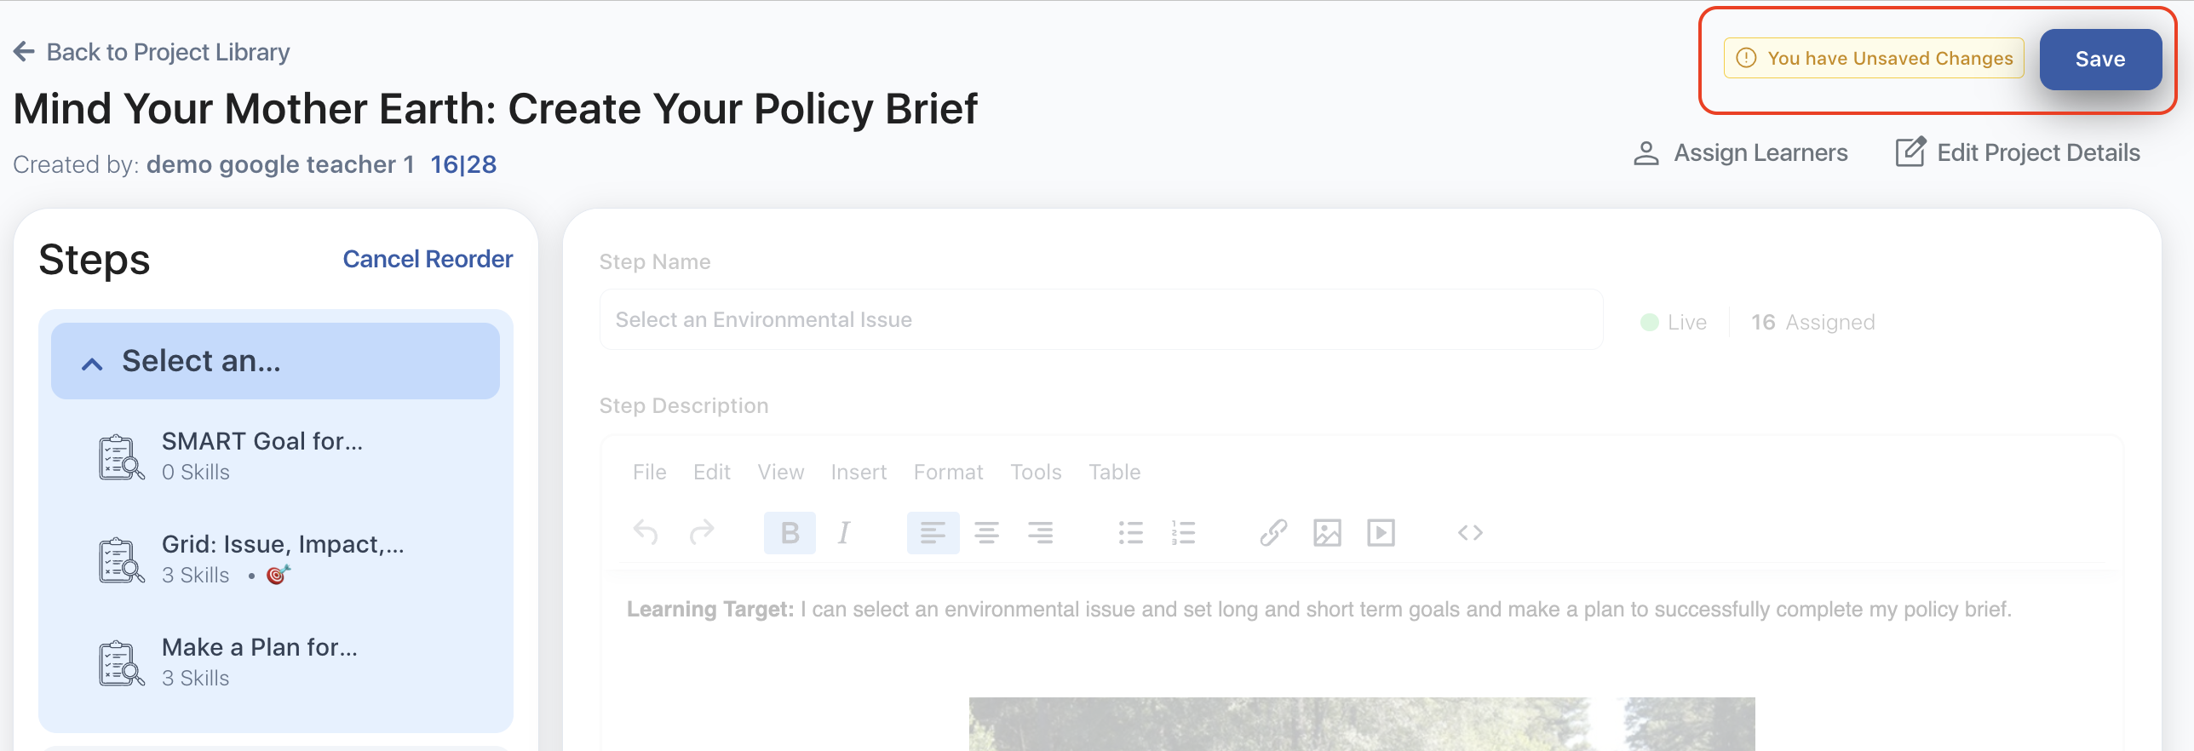Open source code view icon

click(1470, 533)
